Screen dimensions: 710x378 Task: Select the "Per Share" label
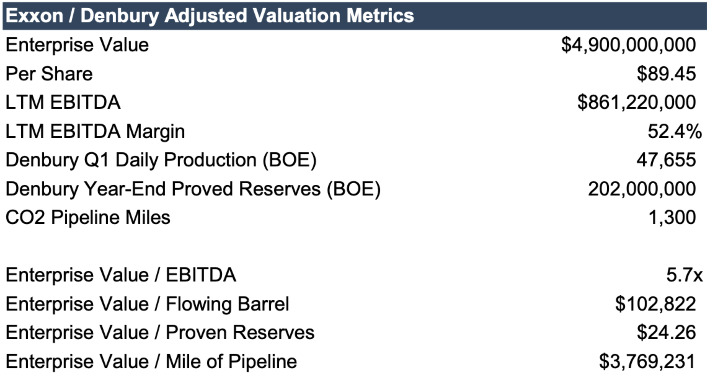(49, 74)
